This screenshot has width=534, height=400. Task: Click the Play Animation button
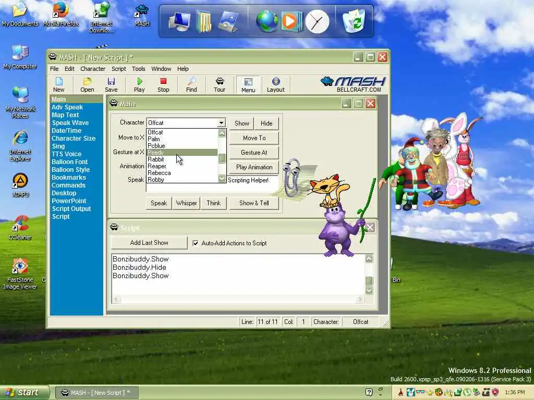pos(254,167)
